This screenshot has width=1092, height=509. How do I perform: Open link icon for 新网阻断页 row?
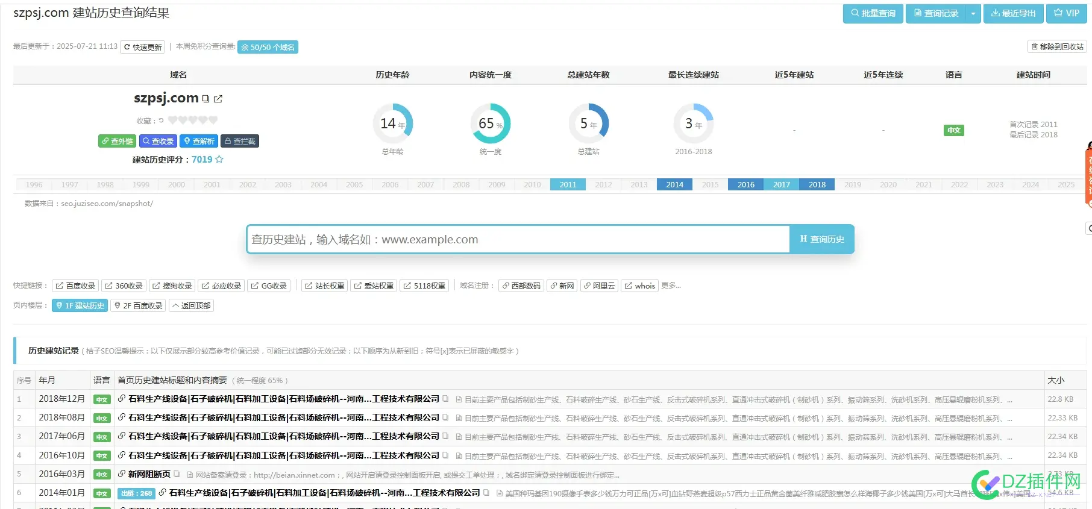pyautogui.click(x=122, y=474)
